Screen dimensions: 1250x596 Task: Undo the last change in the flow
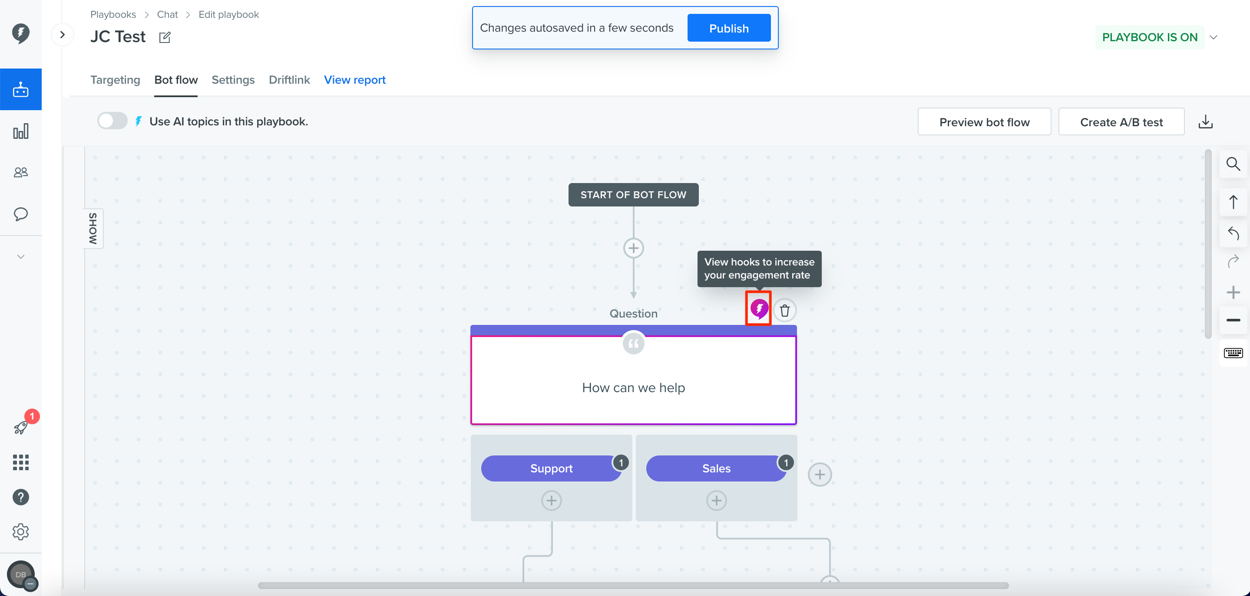coord(1233,233)
